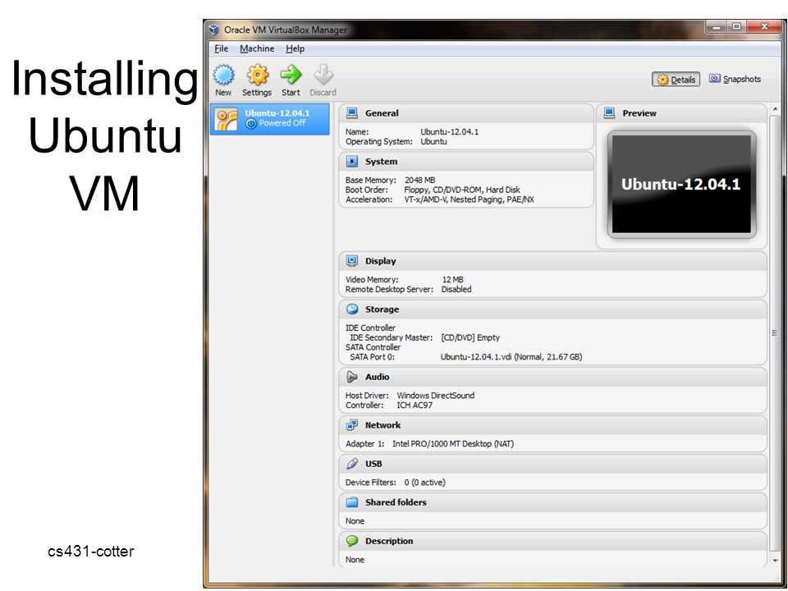Select the Ubuntu-12.04.1 machine entry
This screenshot has height=591, width=788.
click(270, 119)
